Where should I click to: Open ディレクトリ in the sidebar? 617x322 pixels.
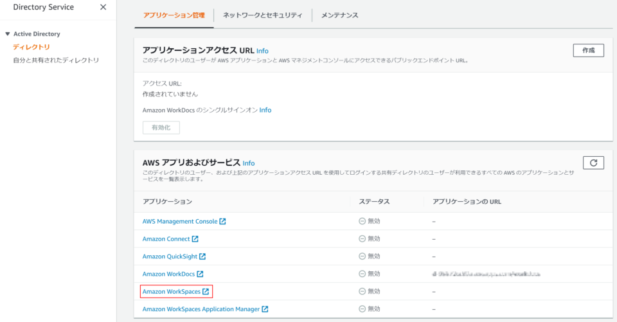coord(31,47)
